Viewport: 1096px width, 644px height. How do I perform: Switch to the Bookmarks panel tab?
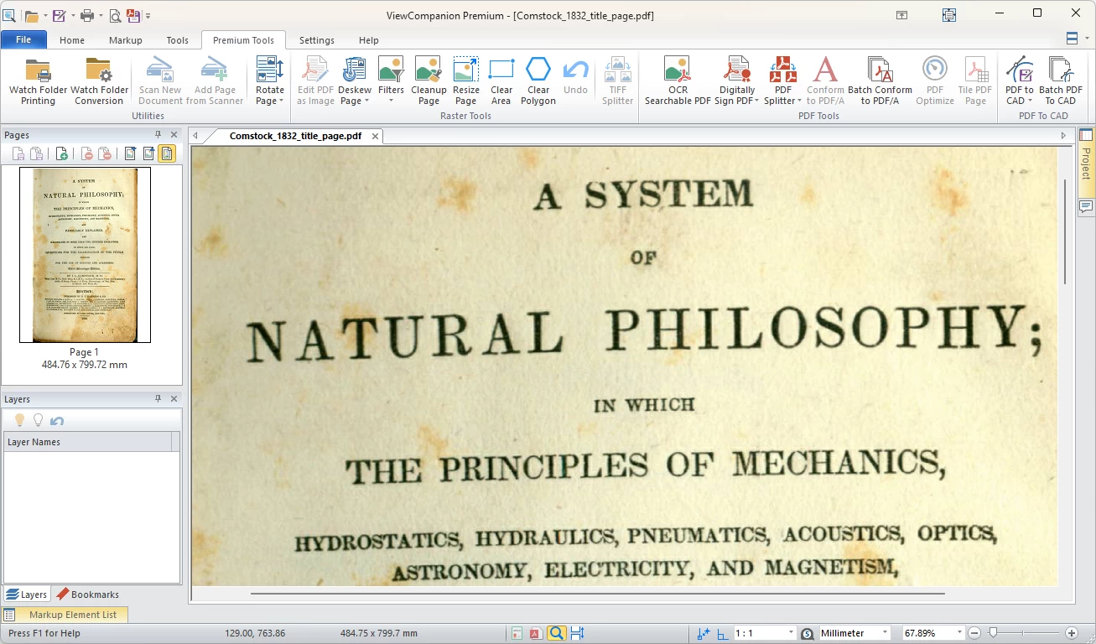click(88, 595)
